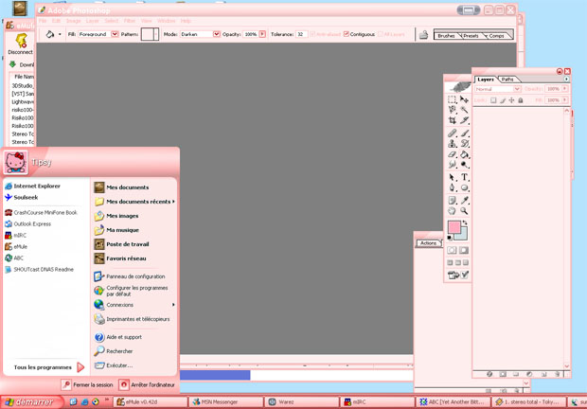The image size is (587, 409).
Task: Select the Type tool
Action: pos(464,177)
